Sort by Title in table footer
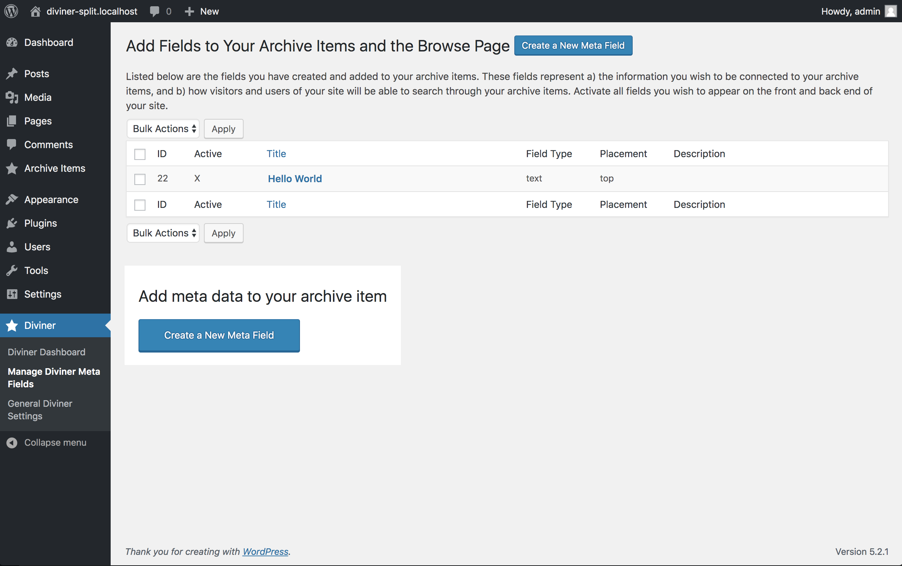This screenshot has width=902, height=566. 276,205
